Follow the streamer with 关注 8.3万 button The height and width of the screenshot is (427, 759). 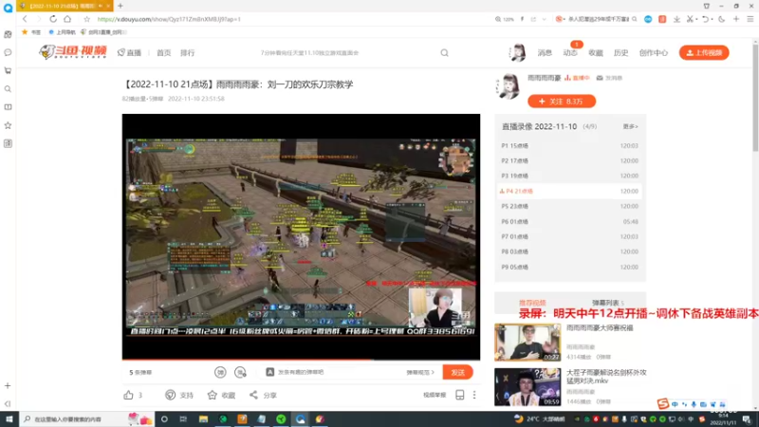coord(562,102)
